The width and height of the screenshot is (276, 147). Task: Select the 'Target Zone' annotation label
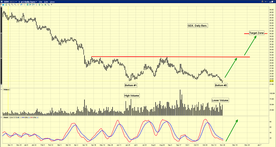[x=257, y=33]
